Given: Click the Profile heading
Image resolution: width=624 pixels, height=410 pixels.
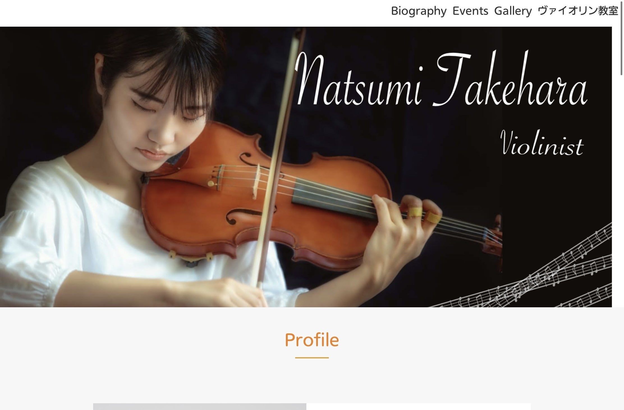Looking at the screenshot, I should pyautogui.click(x=312, y=340).
